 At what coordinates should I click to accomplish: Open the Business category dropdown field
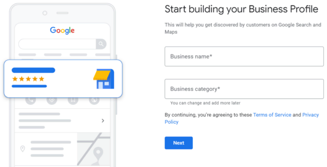click(x=244, y=89)
